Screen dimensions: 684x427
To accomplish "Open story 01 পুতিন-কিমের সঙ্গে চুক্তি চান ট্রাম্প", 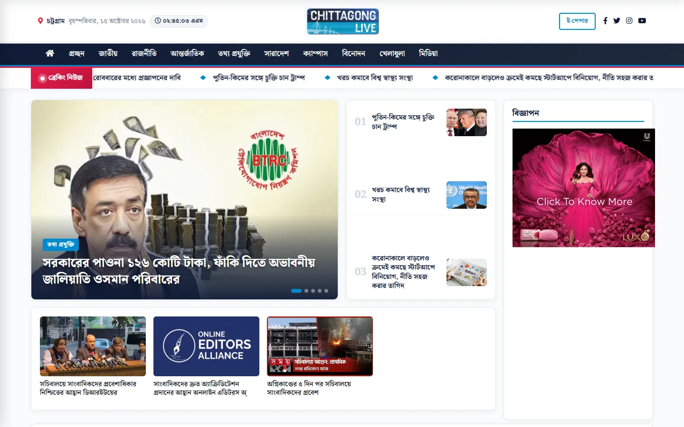I will (403, 122).
